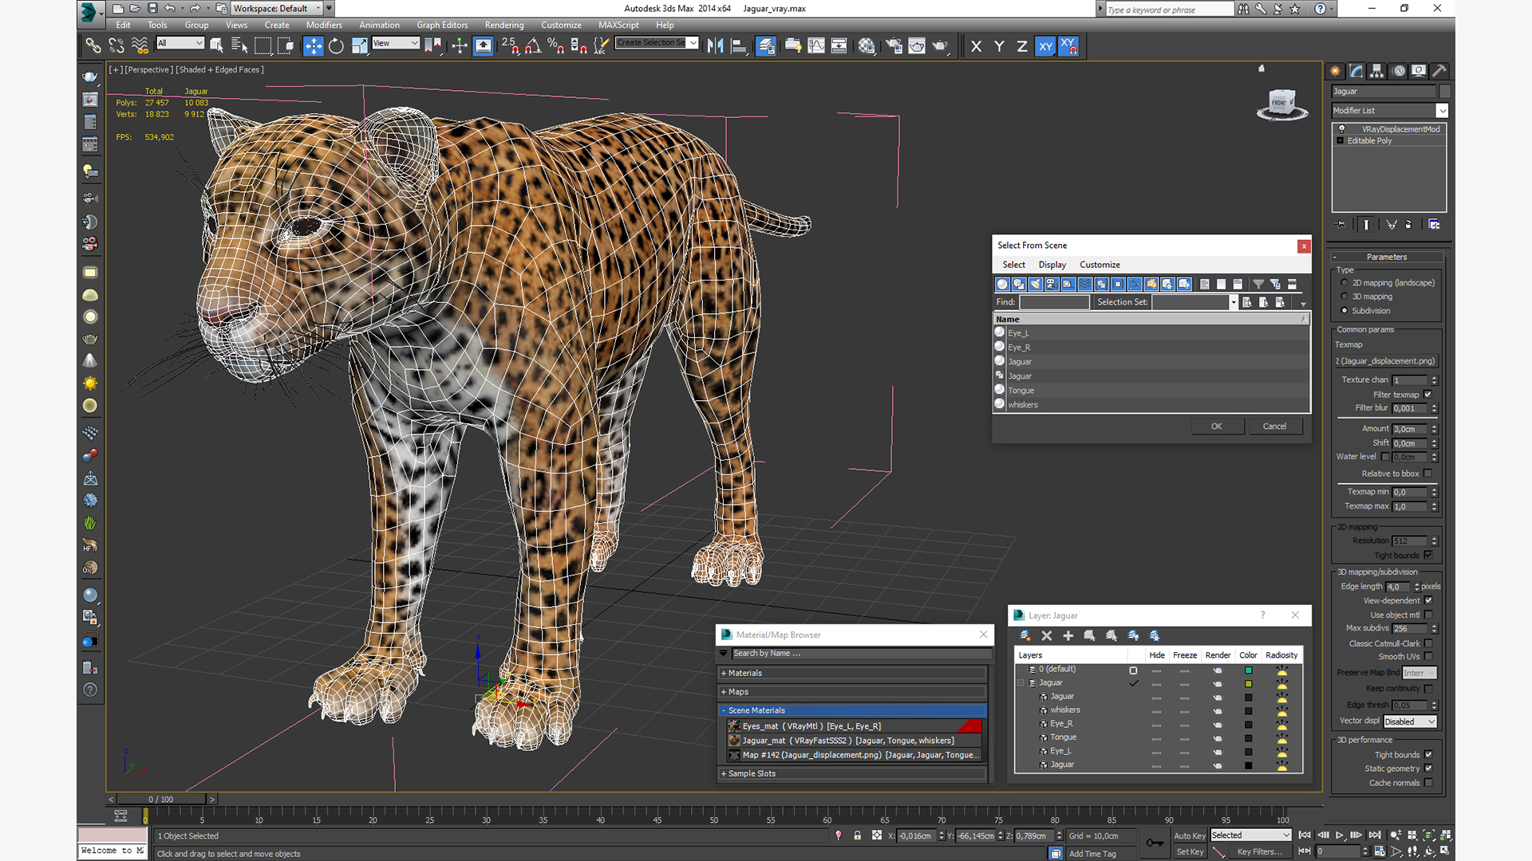The image size is (1532, 861).
Task: Click Go to End playback button
Action: click(x=1374, y=835)
